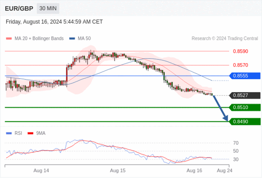Click the black 0.8527 current price tag
Viewport: 262px width, 178px height.
(x=244, y=95)
